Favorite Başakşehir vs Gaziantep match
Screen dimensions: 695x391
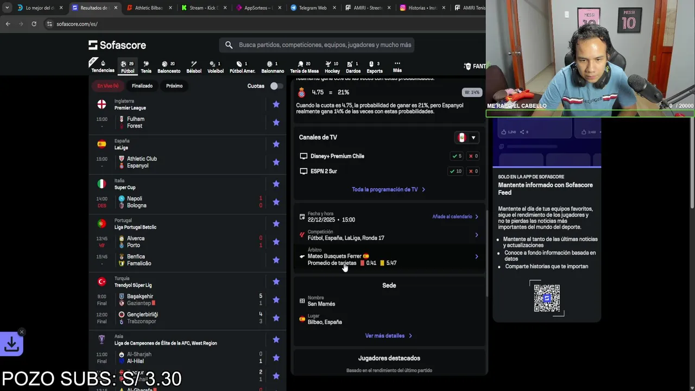pos(276,300)
